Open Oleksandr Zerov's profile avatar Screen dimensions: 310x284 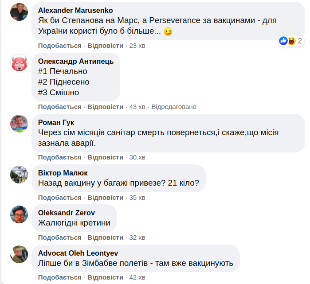click(19, 214)
